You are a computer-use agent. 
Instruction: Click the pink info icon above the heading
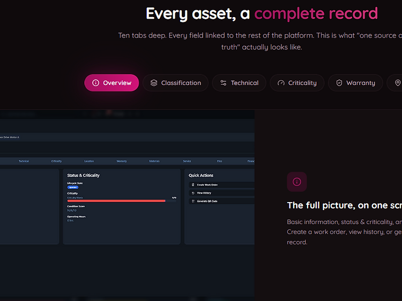pos(296,182)
